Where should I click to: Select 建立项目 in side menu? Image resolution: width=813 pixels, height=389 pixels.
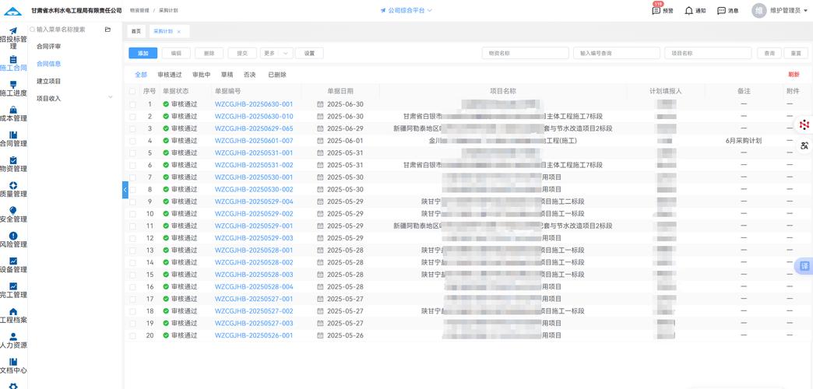[x=49, y=81]
